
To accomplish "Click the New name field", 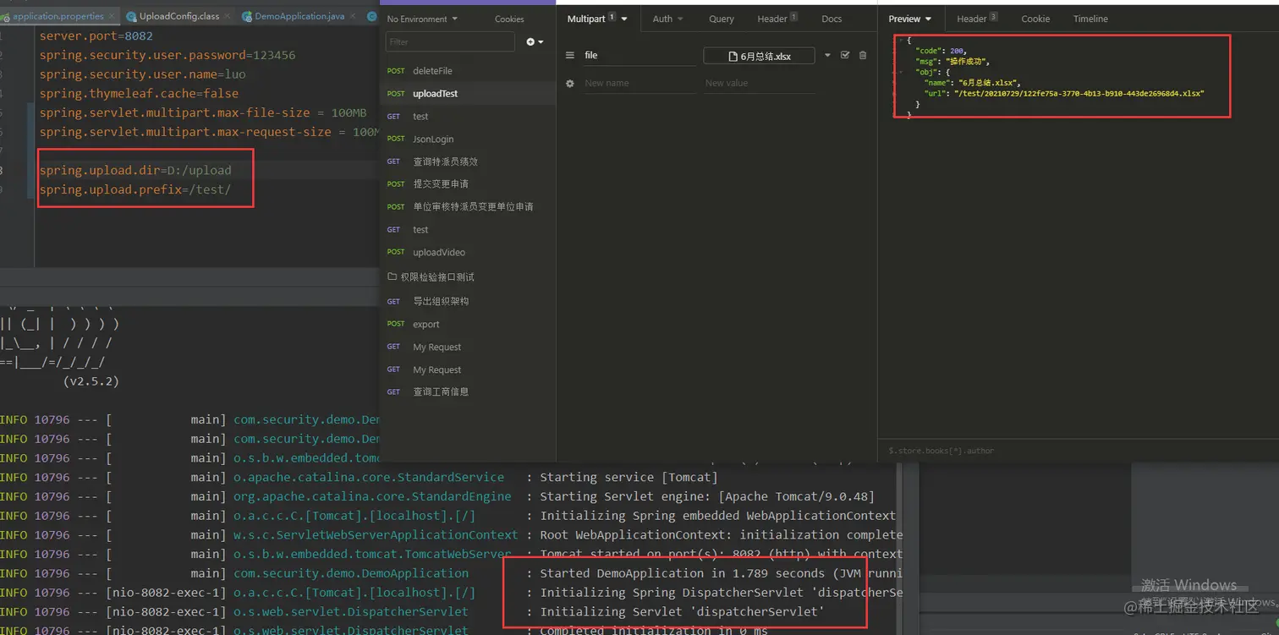I will pos(639,84).
